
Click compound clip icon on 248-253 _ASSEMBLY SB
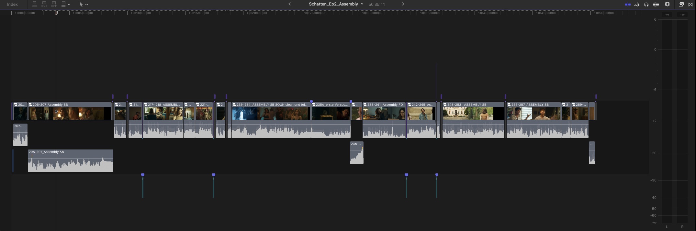coord(445,105)
